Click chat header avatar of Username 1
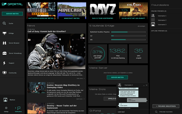Screen dimensions: 182x114 pos(119,85)
